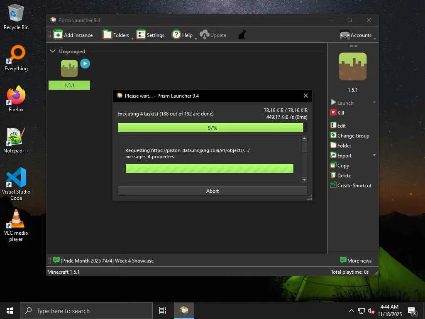Select the 1.5.1 instance grass block icon
This screenshot has width=425, height=319.
(x=69, y=69)
